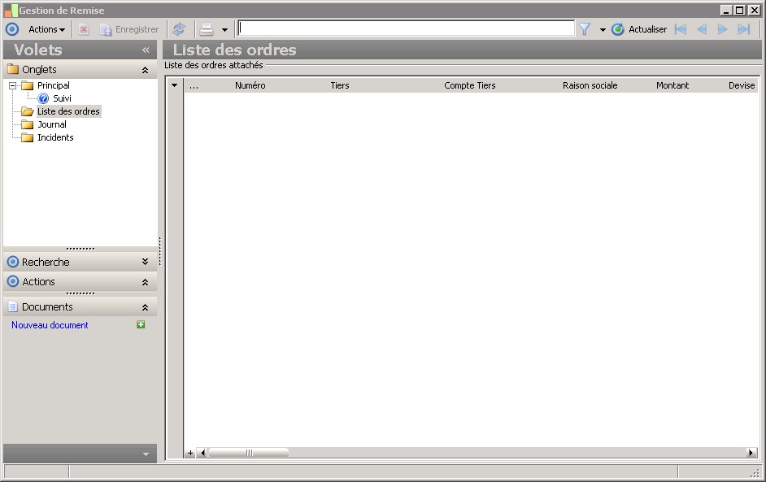766x482 pixels.
Task: Click the Documents section icon
Action: coord(13,306)
